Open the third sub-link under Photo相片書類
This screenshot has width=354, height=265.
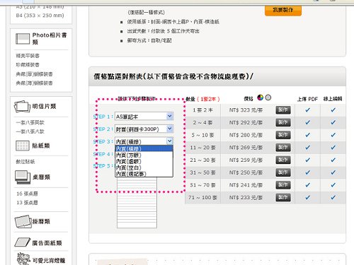34,74
